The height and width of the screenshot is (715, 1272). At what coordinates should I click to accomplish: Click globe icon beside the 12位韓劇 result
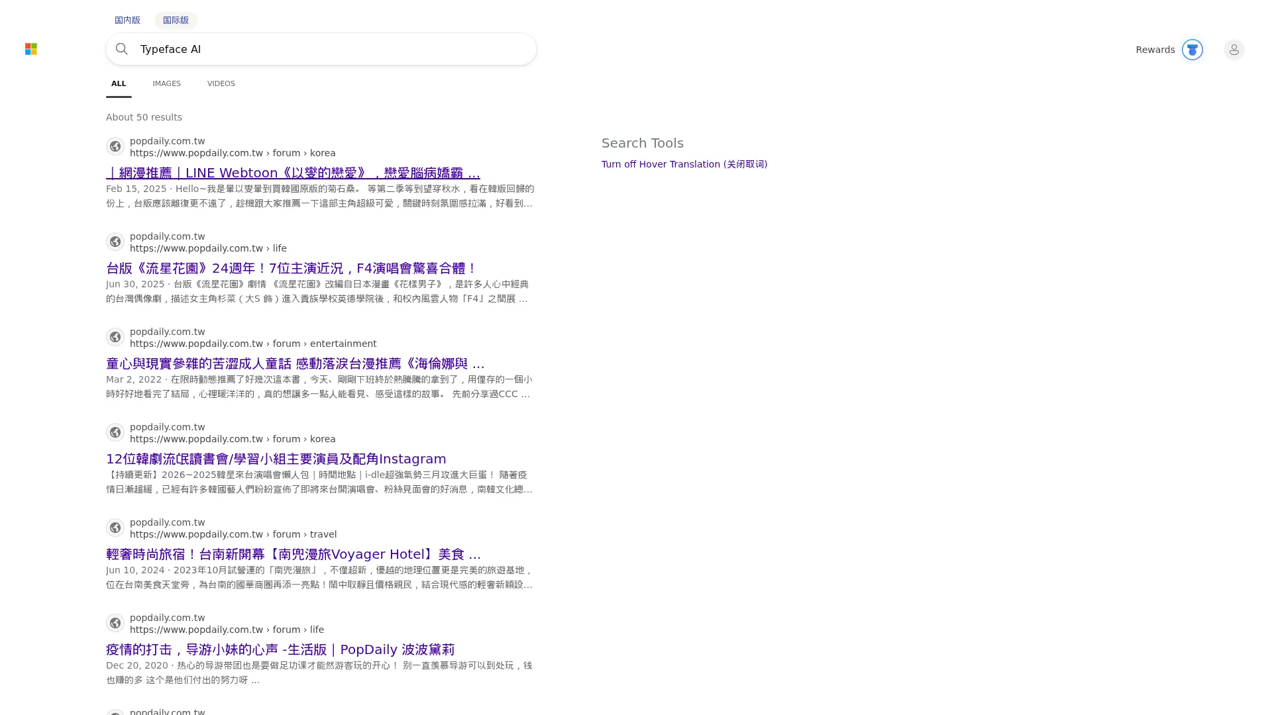[115, 432]
